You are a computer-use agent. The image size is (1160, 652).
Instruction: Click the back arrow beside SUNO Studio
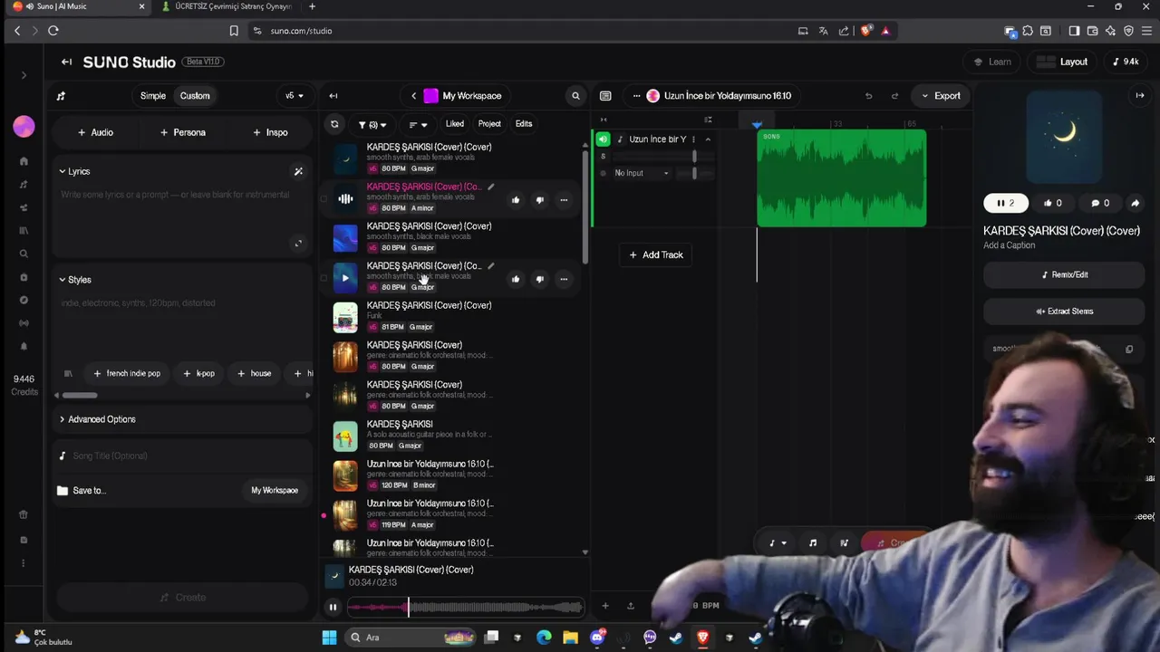[x=66, y=62]
